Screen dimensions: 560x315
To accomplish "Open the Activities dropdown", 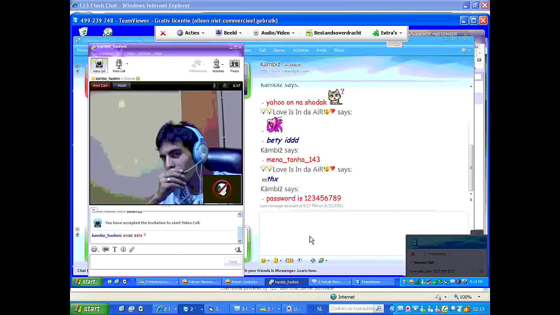I will (x=217, y=65).
